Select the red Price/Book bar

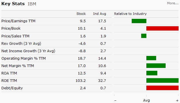point(162,28)
